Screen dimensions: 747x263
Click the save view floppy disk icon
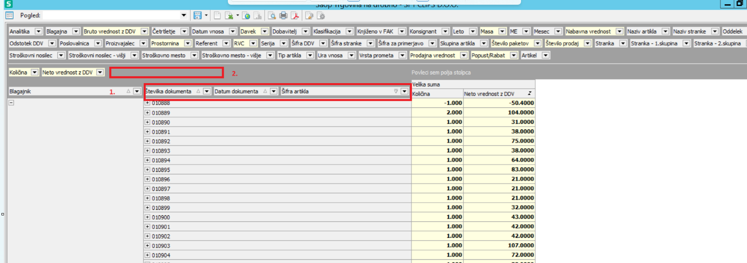[x=197, y=15]
